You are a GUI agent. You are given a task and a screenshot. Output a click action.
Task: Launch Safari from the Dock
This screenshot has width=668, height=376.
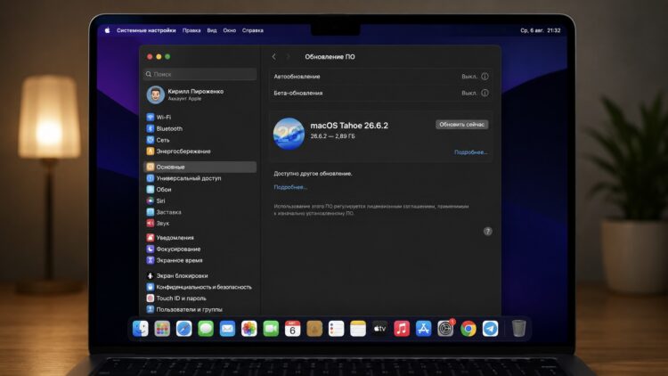point(184,329)
